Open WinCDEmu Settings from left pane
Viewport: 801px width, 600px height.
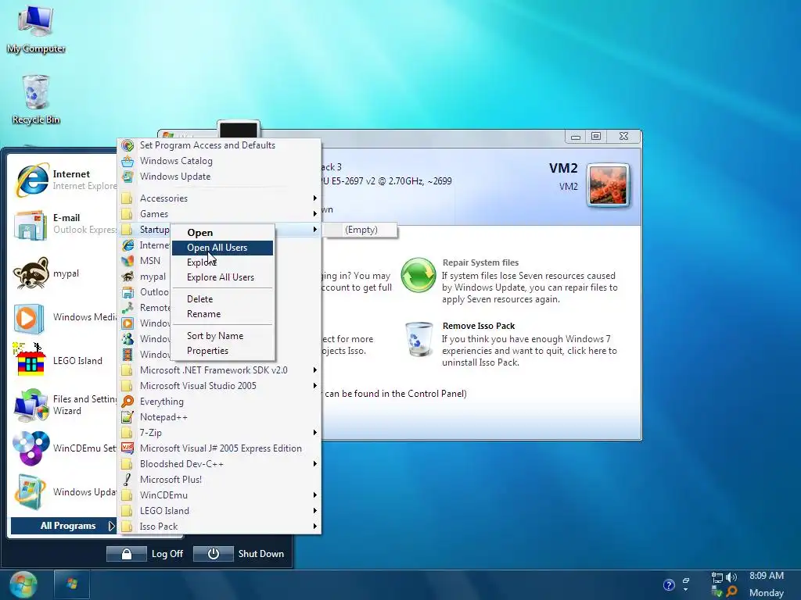click(x=65, y=448)
